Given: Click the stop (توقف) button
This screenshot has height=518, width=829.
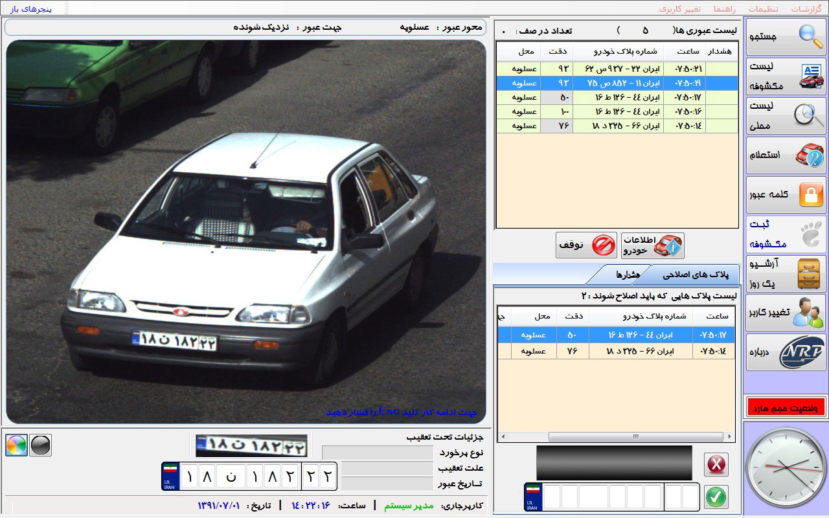Looking at the screenshot, I should pos(586,245).
